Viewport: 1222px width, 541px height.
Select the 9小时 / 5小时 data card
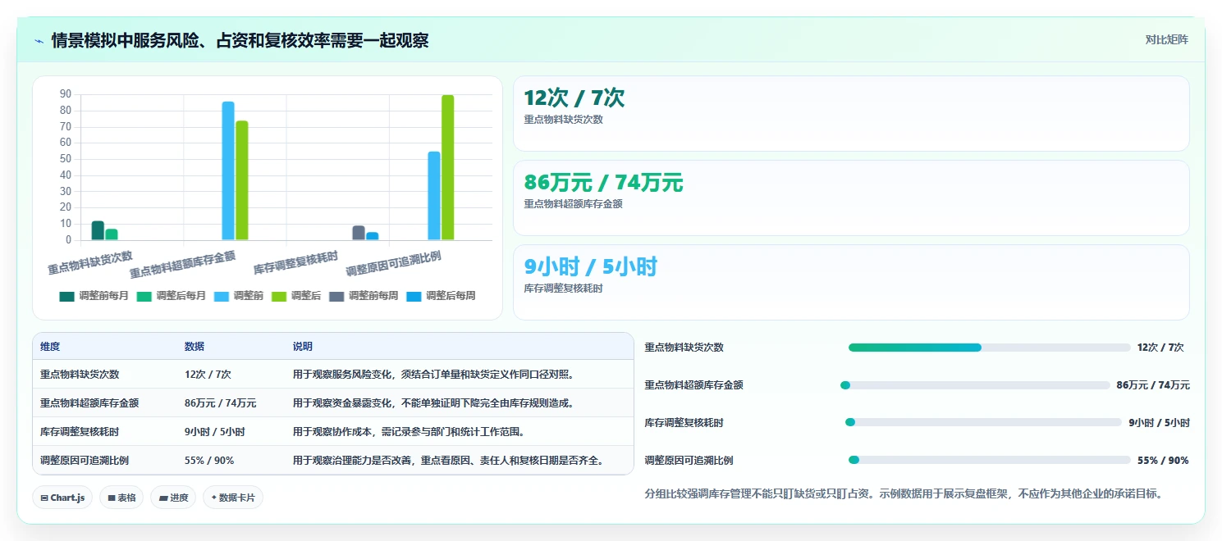[x=851, y=282]
